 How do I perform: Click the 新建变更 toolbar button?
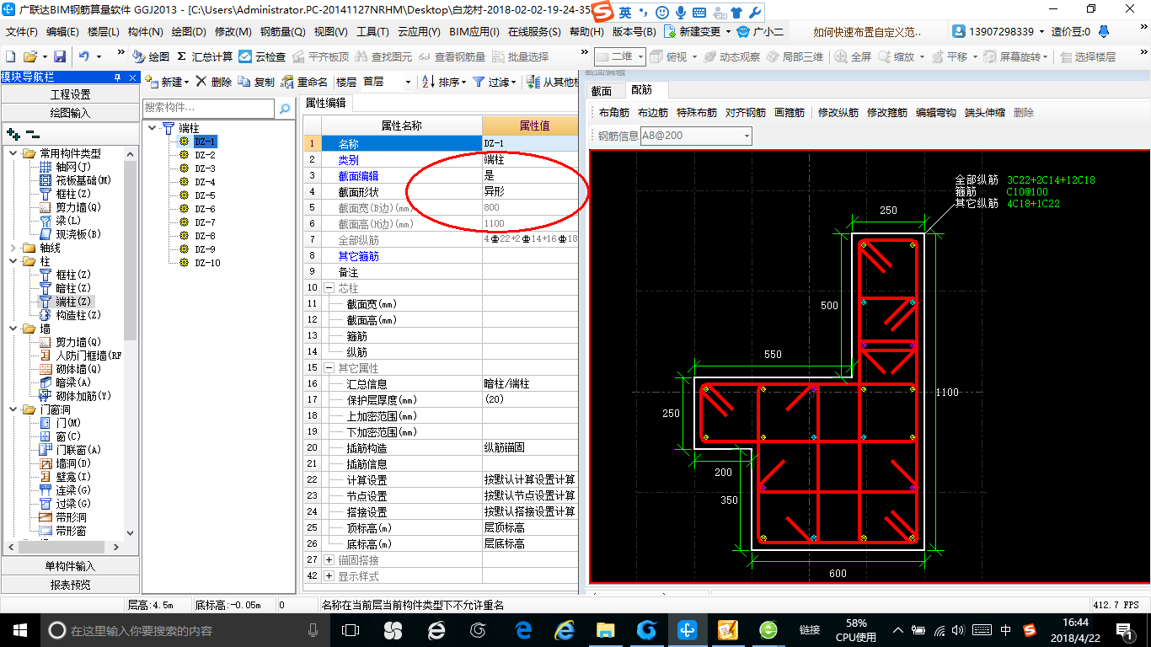tap(697, 32)
